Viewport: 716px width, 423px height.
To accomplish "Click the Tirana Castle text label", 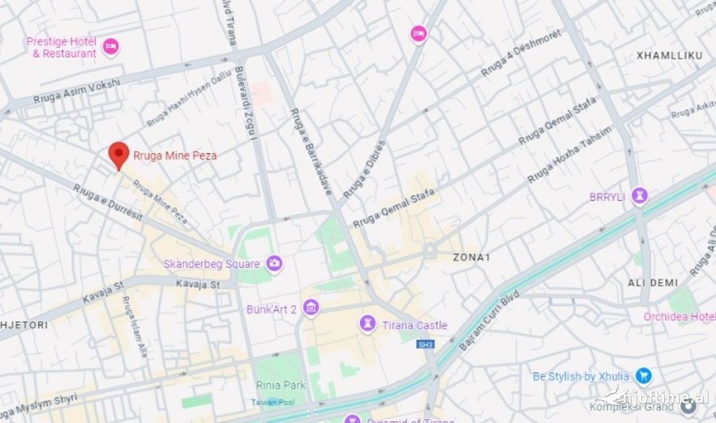I will tap(415, 325).
